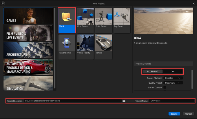Click the Cancel button

coord(189,114)
